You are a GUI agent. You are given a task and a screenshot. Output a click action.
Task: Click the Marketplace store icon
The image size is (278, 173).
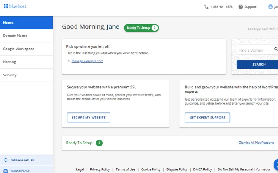(6, 171)
